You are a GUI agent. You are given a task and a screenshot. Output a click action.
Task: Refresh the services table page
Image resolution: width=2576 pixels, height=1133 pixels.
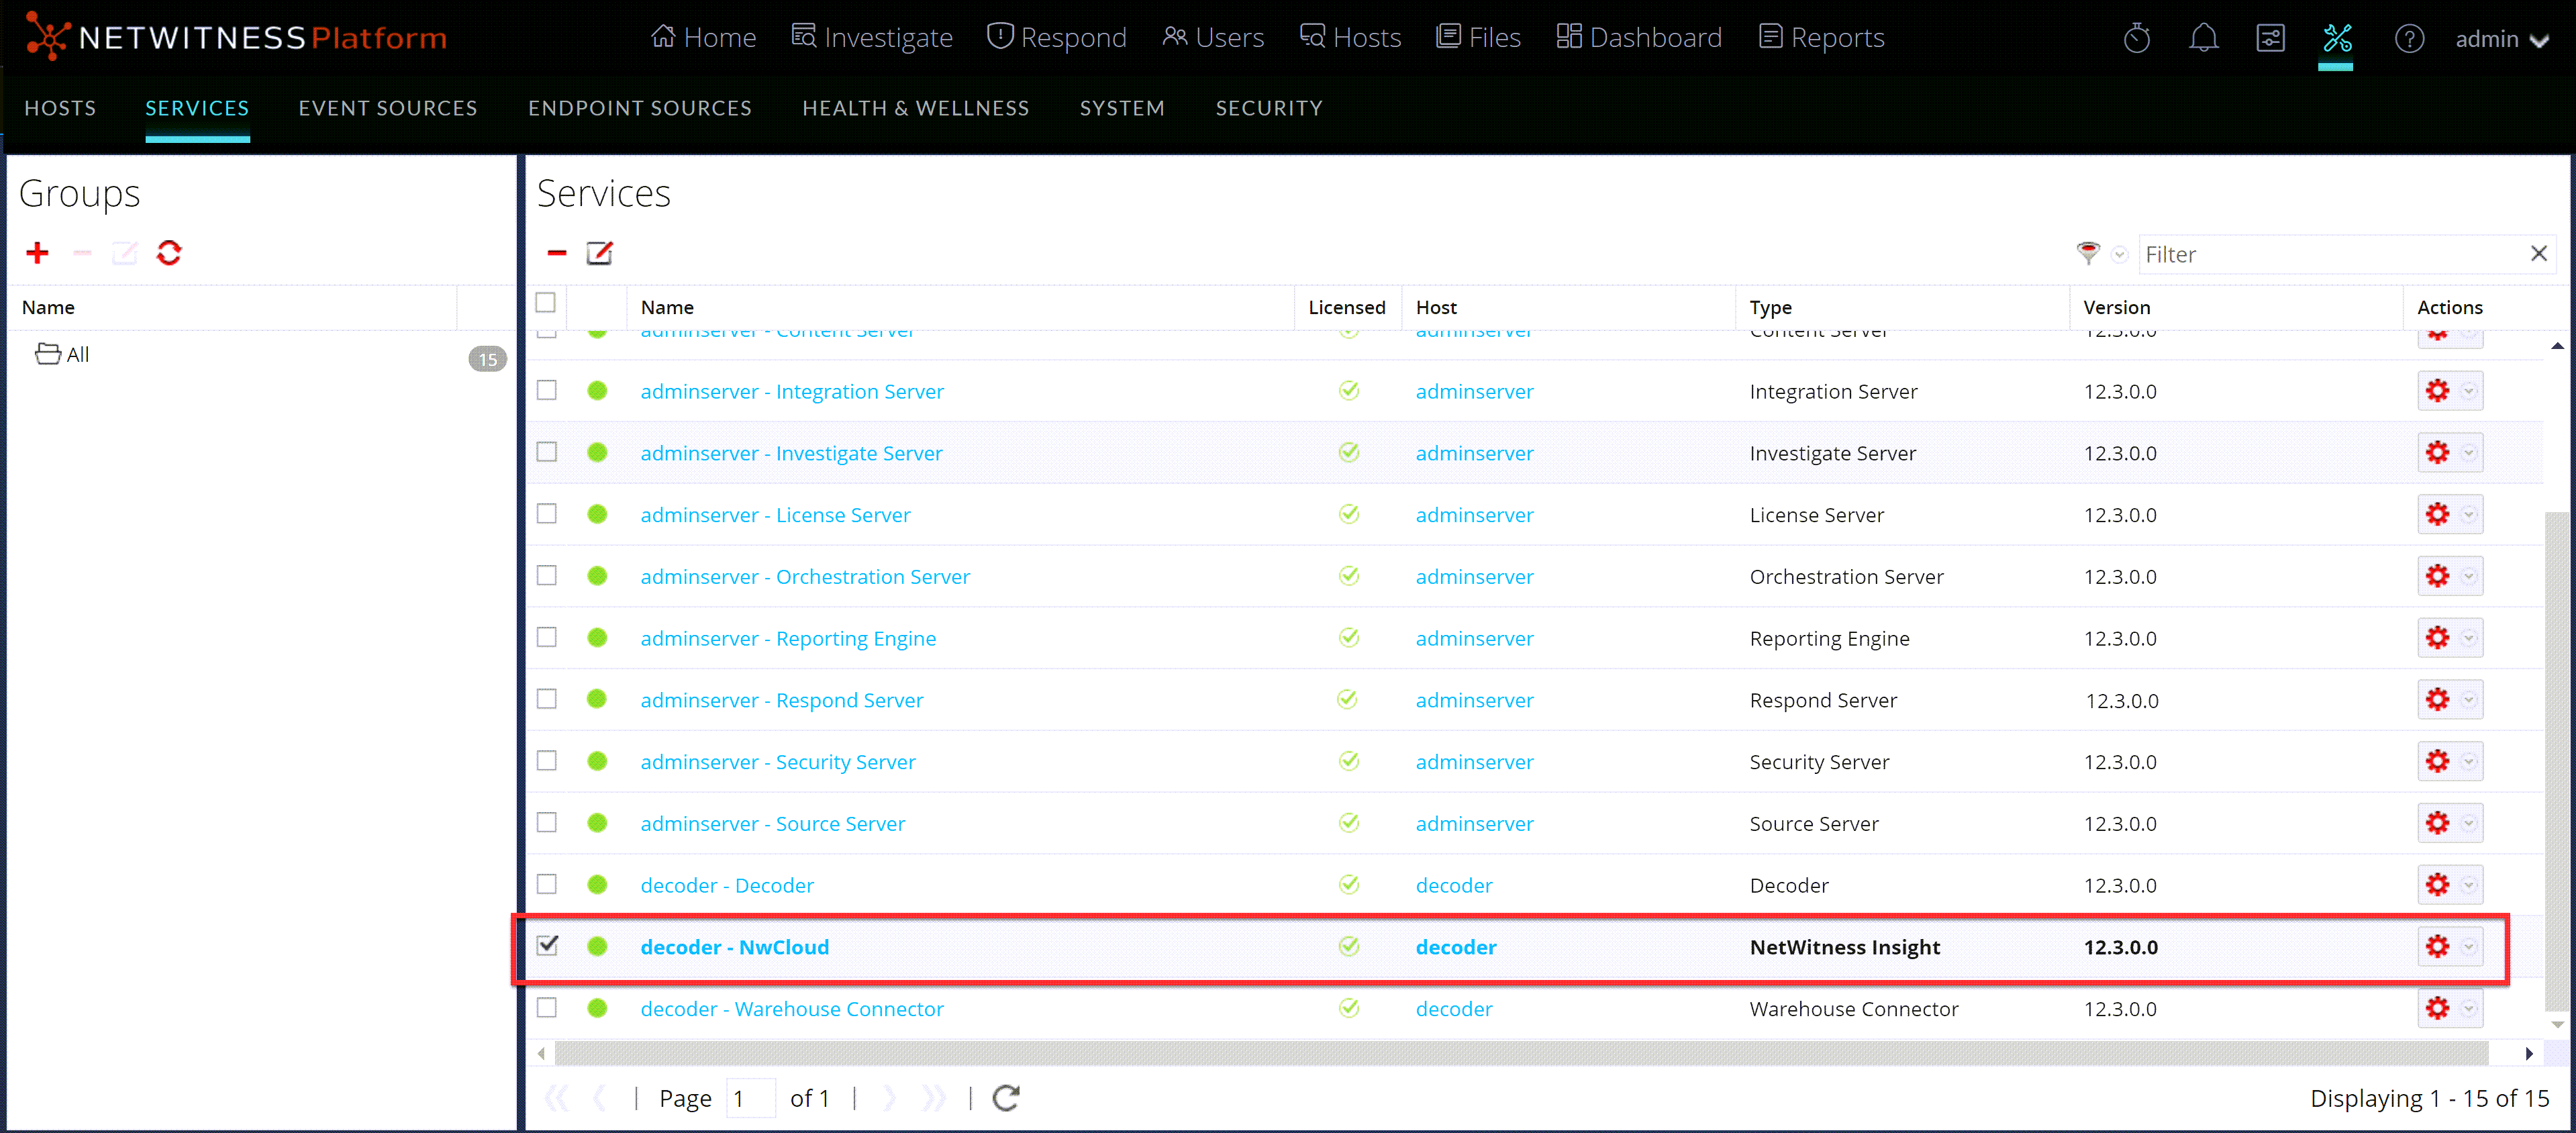click(x=1006, y=1098)
